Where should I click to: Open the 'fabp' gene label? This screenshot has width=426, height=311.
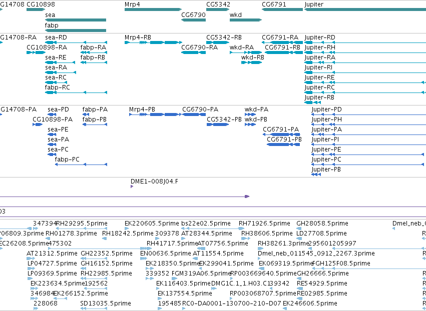point(52,25)
